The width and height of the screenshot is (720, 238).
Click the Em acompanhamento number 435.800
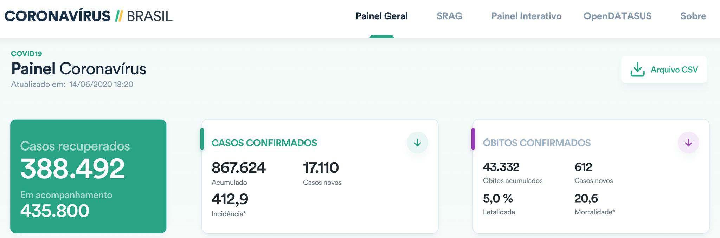tap(55, 211)
